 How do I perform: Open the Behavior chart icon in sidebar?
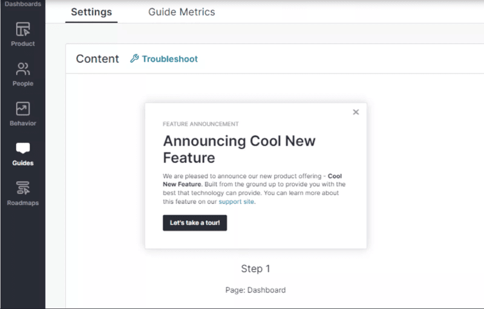pos(22,109)
